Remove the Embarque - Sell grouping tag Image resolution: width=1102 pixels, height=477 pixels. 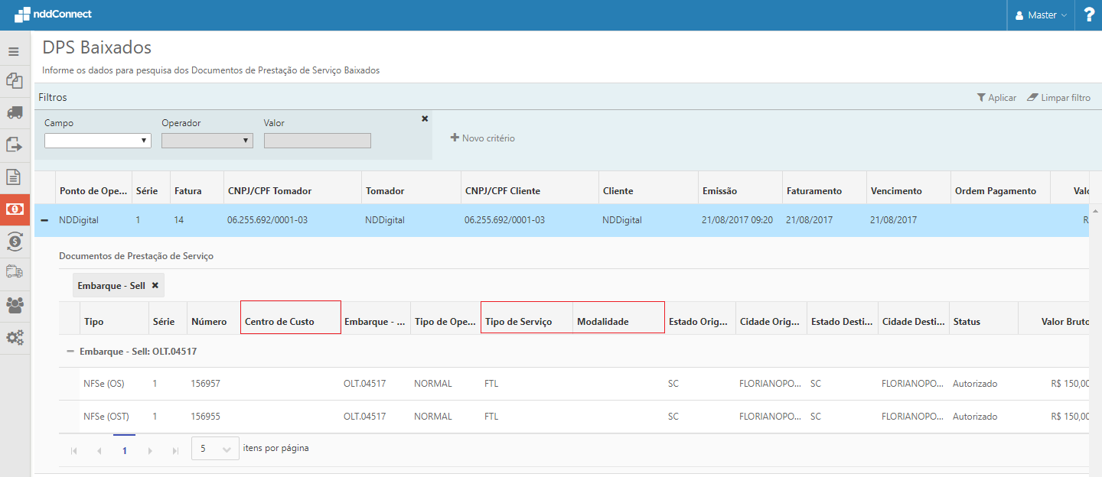(x=155, y=285)
